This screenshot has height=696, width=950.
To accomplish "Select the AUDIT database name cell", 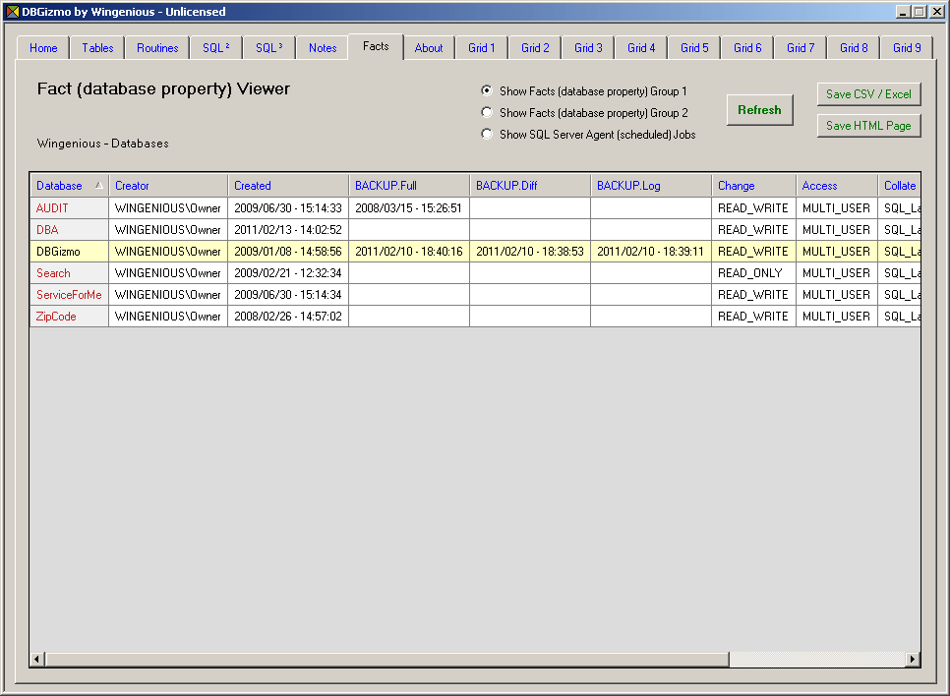I will pyautogui.click(x=52, y=208).
